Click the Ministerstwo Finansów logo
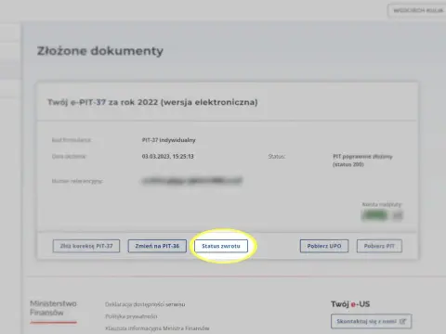Viewport: 446px width, 334px height. 53,311
